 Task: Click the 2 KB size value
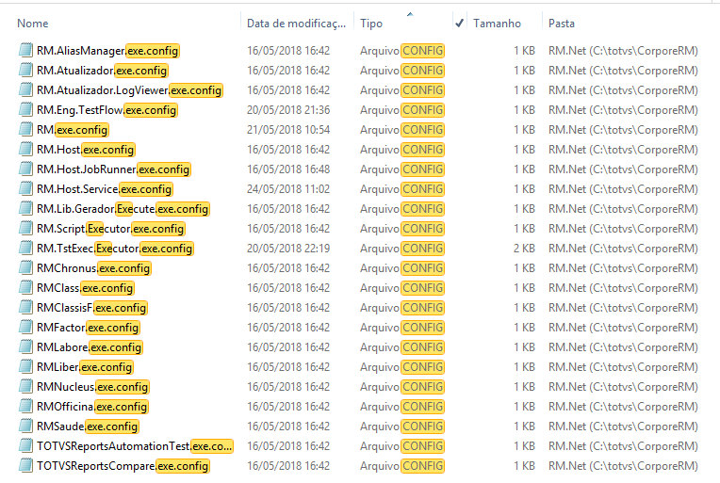[524, 249]
